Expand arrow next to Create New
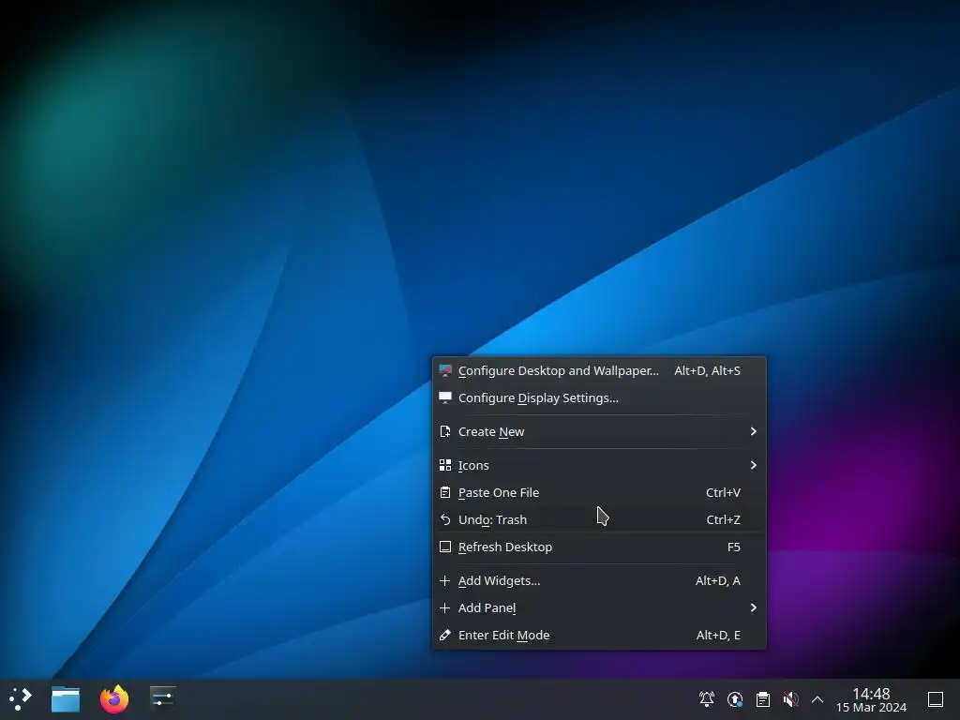 tap(753, 431)
